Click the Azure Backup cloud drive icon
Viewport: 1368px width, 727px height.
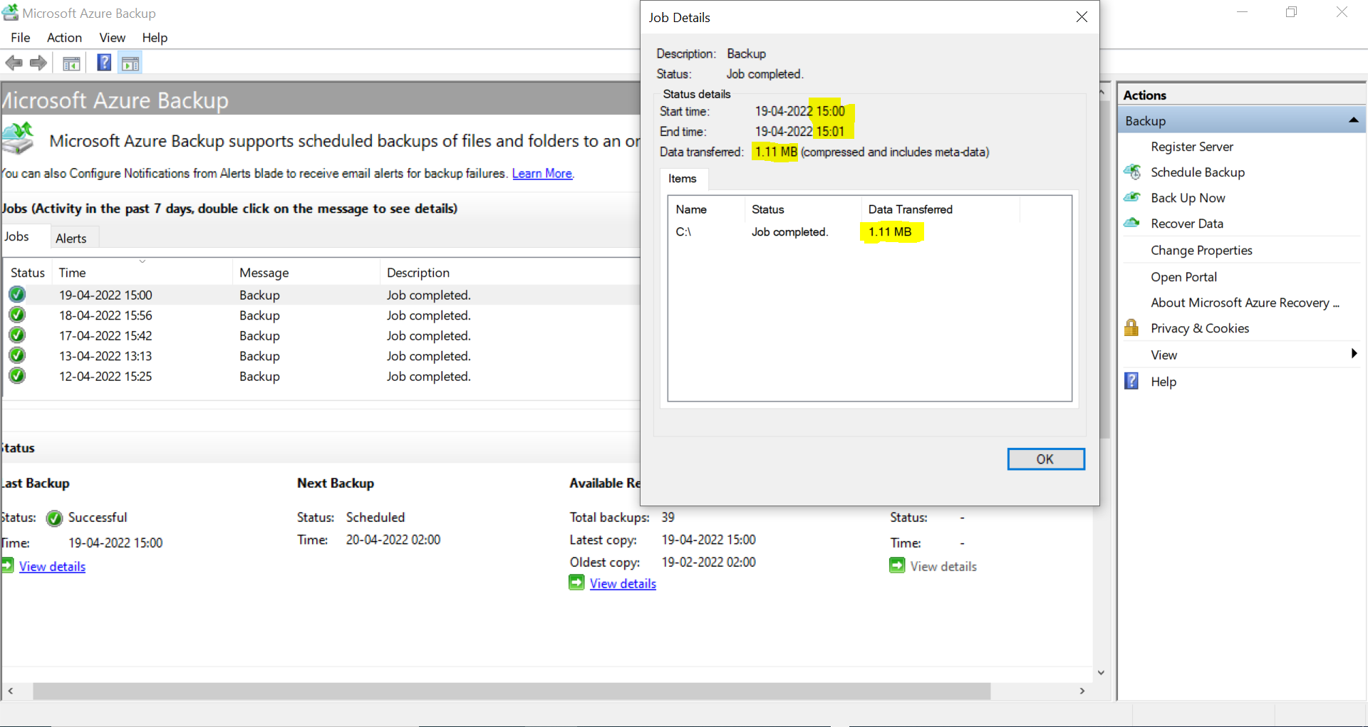pos(18,139)
